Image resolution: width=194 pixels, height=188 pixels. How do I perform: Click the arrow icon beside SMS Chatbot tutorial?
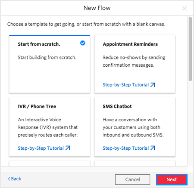(x=153, y=148)
